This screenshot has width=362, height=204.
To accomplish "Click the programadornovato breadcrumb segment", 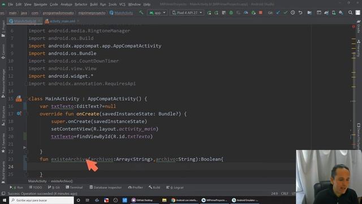I will (x=58, y=13).
